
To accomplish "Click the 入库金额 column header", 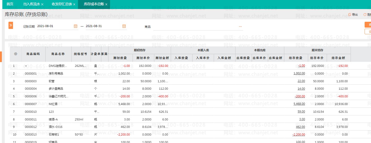I will coord(224,58).
